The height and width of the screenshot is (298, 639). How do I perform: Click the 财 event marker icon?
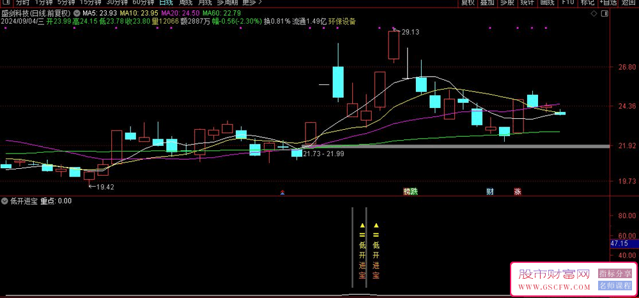(489, 191)
